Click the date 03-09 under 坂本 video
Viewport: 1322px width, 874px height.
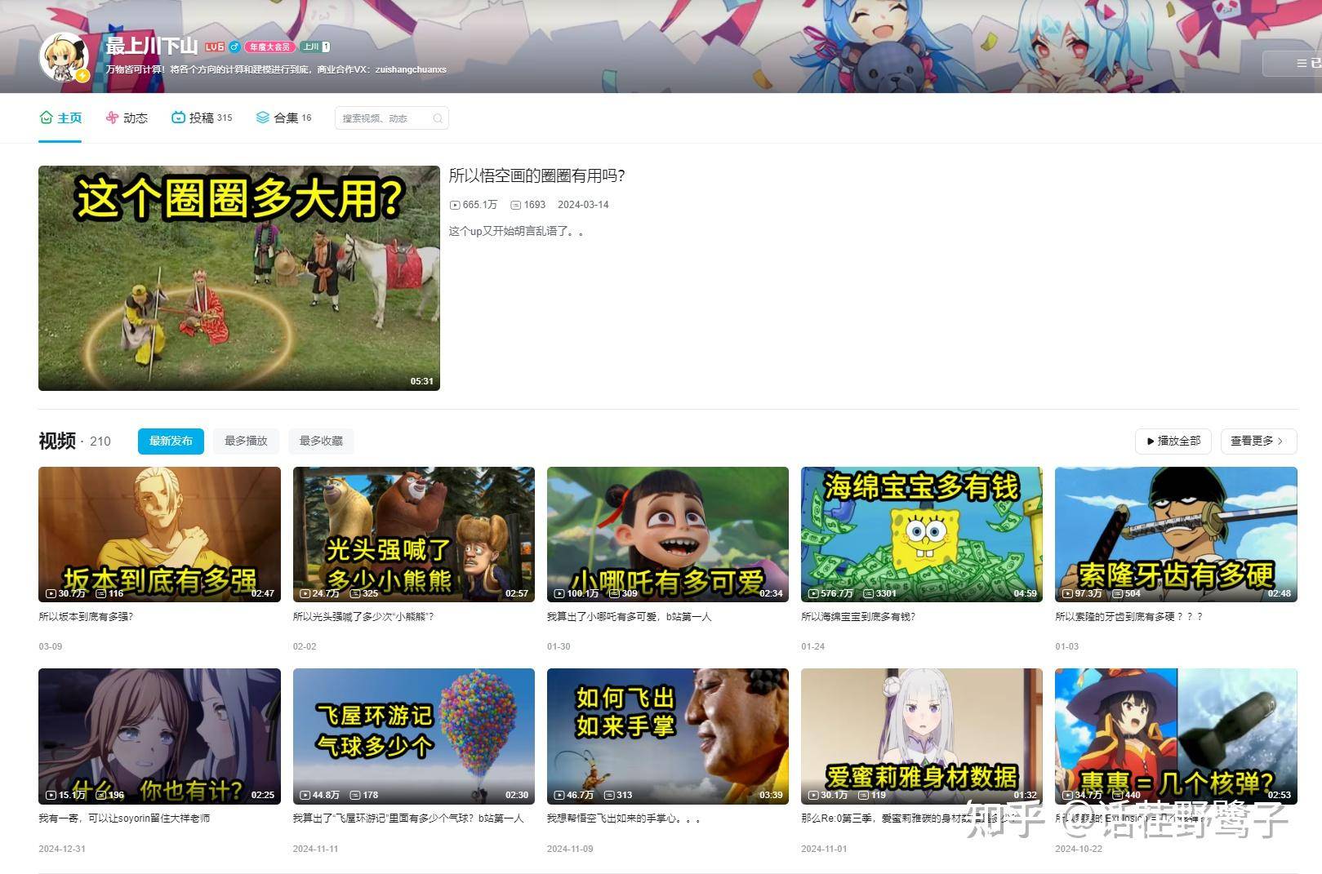click(x=51, y=646)
